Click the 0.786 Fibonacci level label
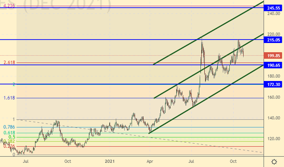Viewport: 284px width, 167px height. [x=9, y=127]
